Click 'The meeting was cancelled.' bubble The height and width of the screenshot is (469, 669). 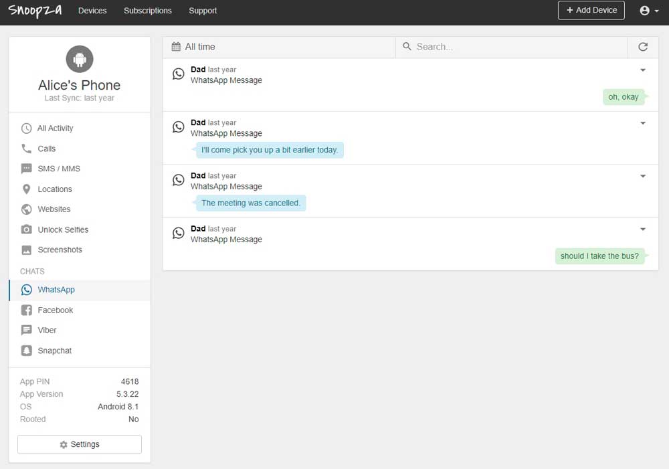click(251, 203)
